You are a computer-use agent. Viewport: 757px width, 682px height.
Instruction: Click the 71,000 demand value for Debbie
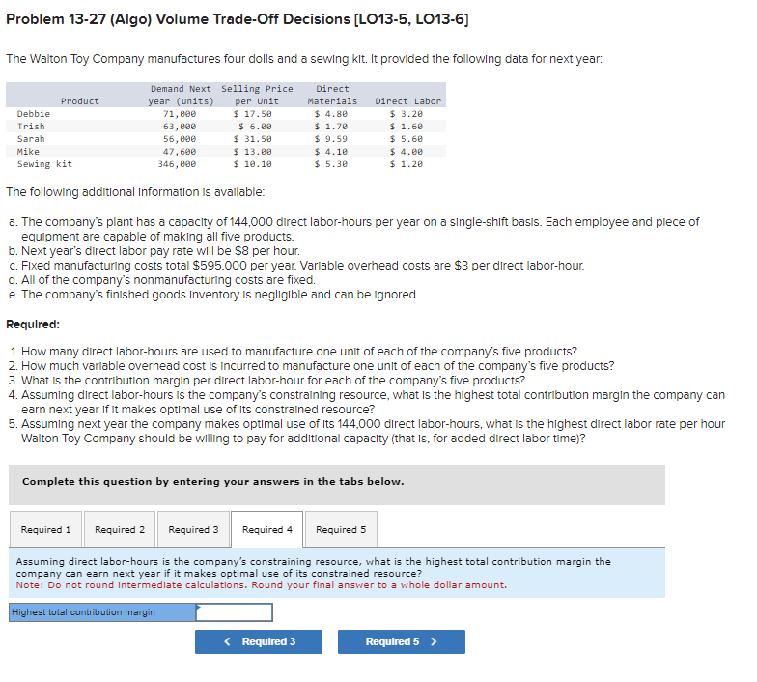click(x=180, y=114)
